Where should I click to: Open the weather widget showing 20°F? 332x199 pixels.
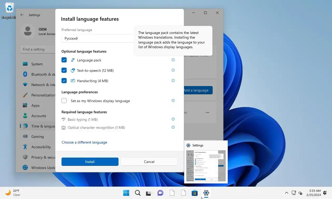click(x=13, y=193)
